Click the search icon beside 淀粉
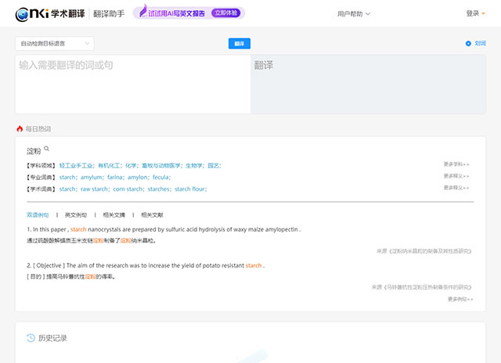Image resolution: width=501 pixels, height=363 pixels. (x=47, y=149)
